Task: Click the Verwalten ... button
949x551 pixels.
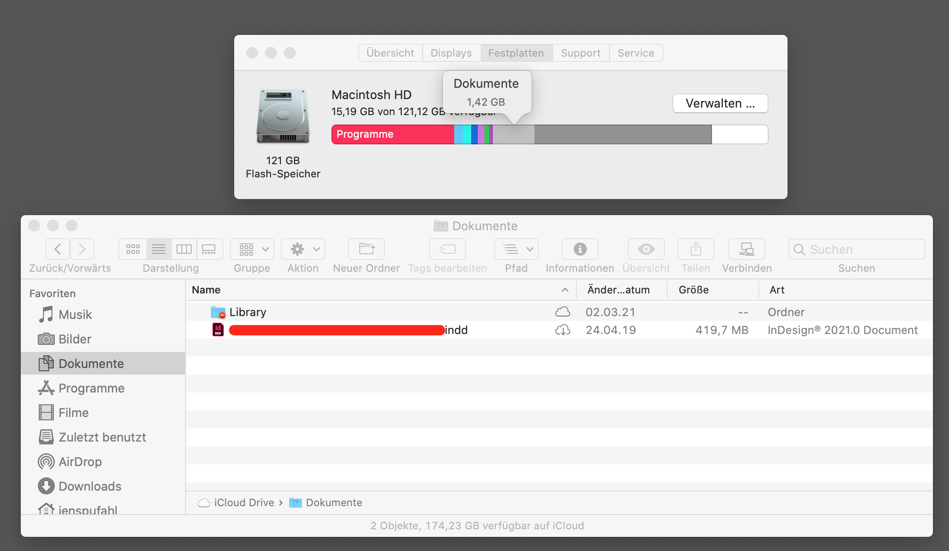Action: (720, 103)
